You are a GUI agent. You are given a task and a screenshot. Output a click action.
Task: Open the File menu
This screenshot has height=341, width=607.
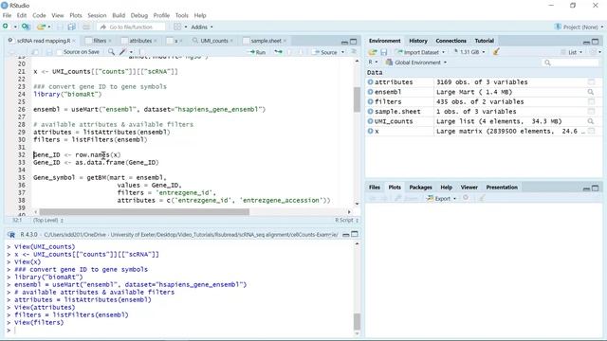pyautogui.click(x=7, y=15)
